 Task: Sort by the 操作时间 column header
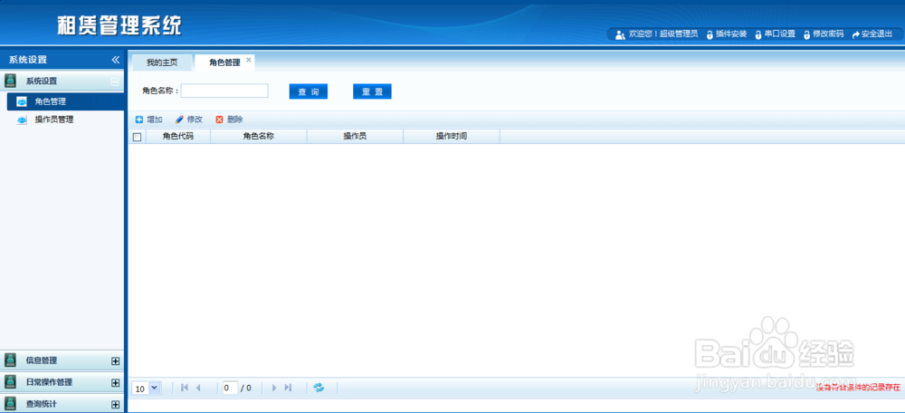click(x=452, y=137)
